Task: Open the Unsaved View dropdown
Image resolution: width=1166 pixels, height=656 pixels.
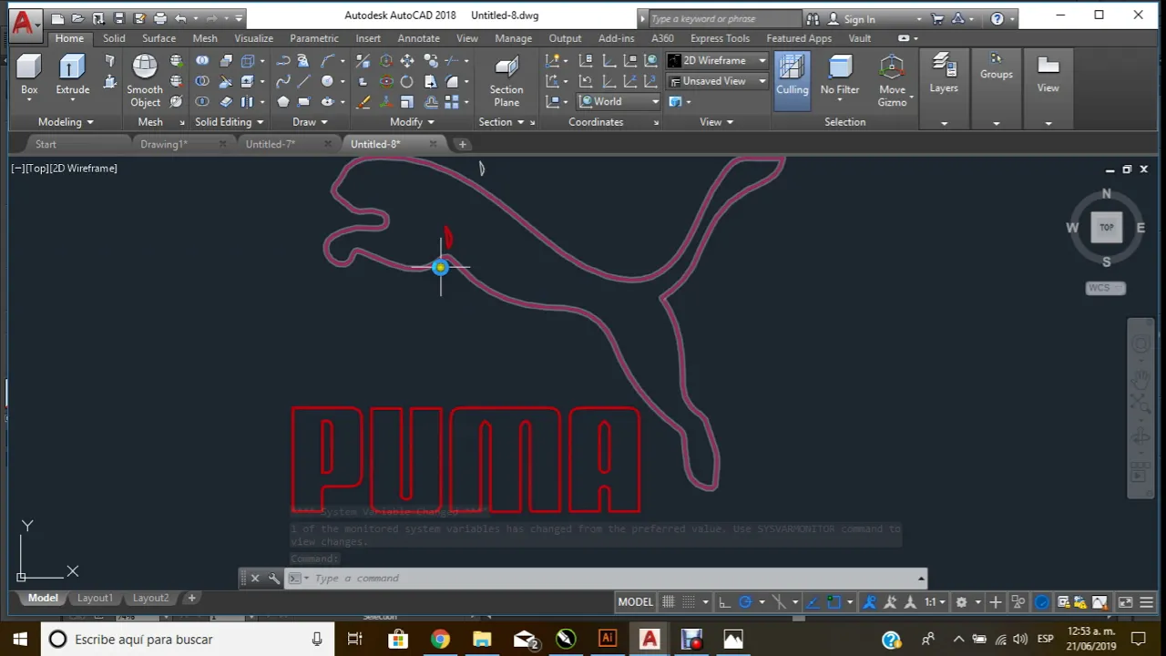Action: coord(718,81)
